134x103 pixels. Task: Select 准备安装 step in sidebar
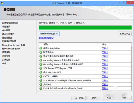click(x=6, y=56)
